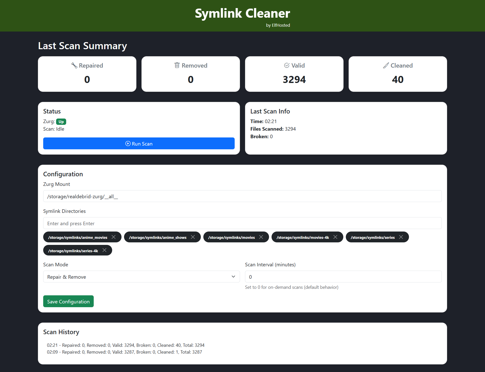Click the Valid count 3294

point(294,79)
